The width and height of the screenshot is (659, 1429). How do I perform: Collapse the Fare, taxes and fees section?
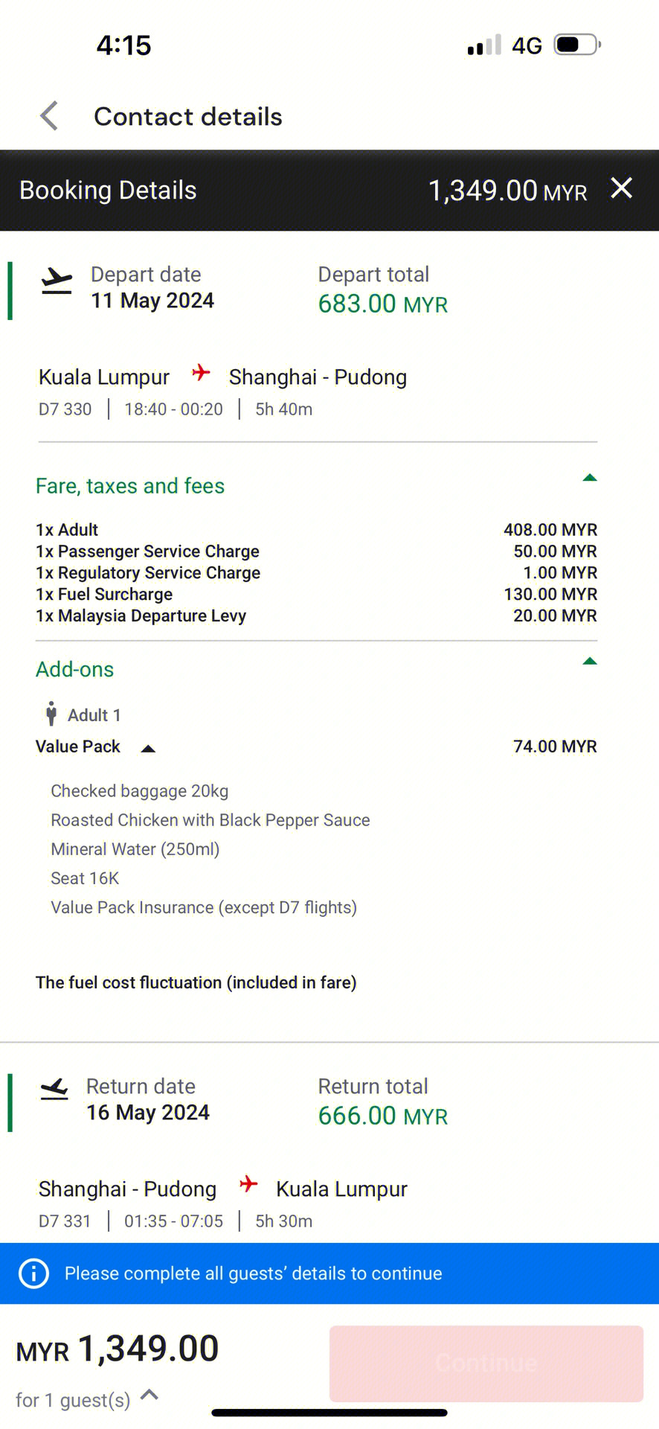pos(590,478)
